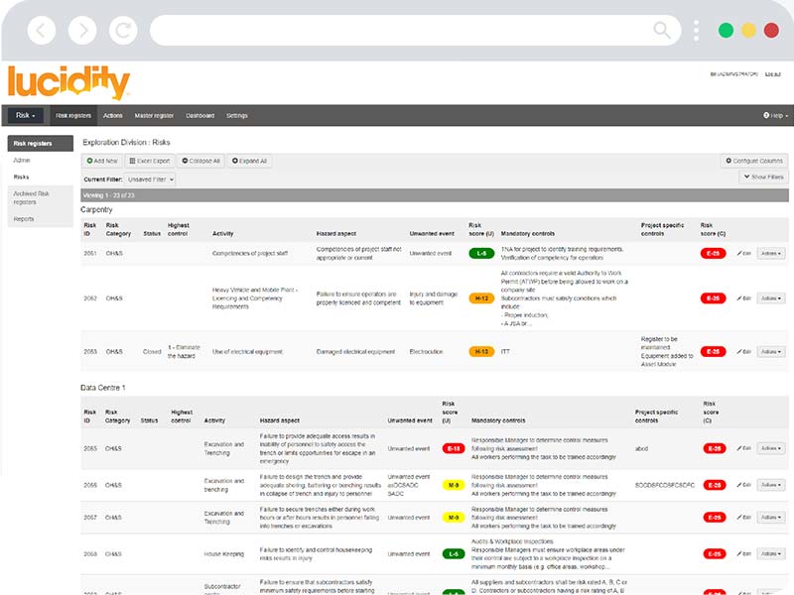The height and width of the screenshot is (595, 794).
Task: Expand the Show Filters panel
Action: (x=763, y=178)
